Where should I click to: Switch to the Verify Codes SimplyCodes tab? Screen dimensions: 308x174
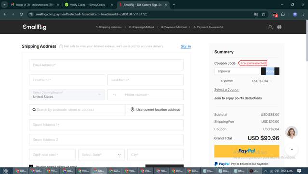(88, 5)
